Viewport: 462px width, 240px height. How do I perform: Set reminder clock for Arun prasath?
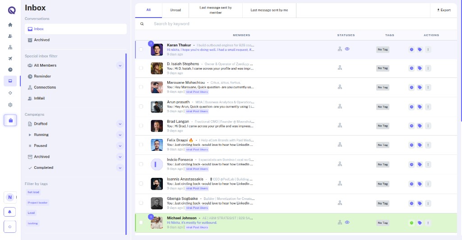[x=411, y=107]
